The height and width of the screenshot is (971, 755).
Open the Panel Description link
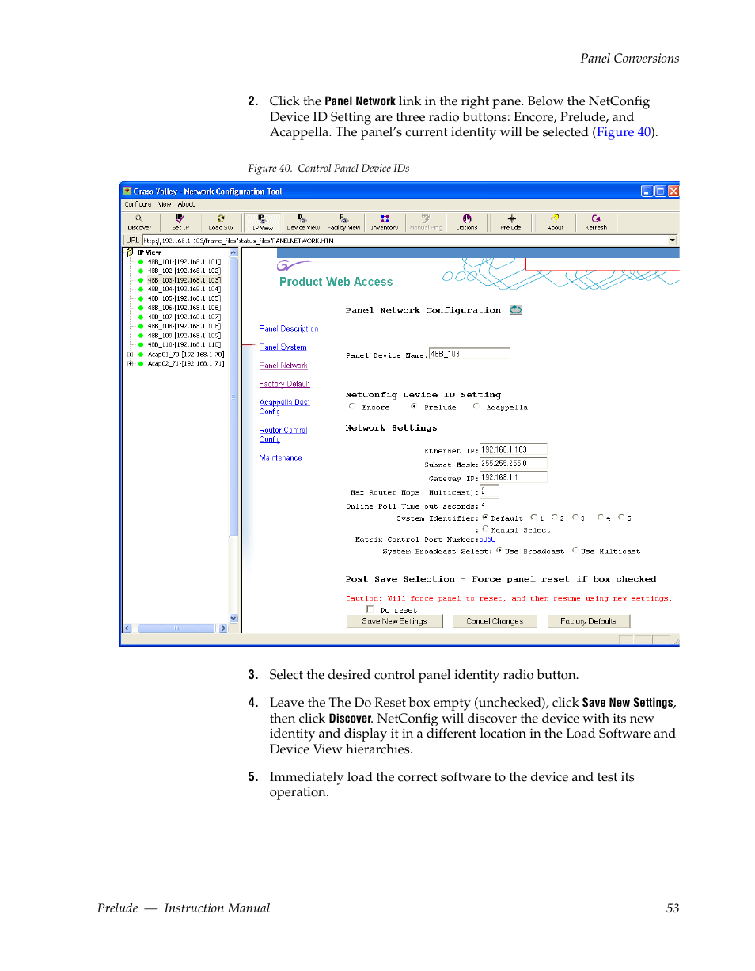(289, 328)
